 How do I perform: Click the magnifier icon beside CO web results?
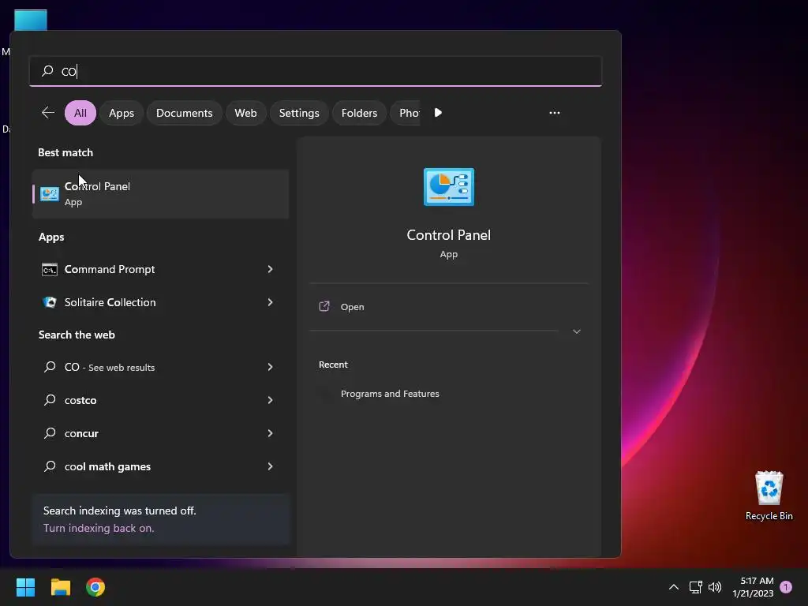coord(50,367)
